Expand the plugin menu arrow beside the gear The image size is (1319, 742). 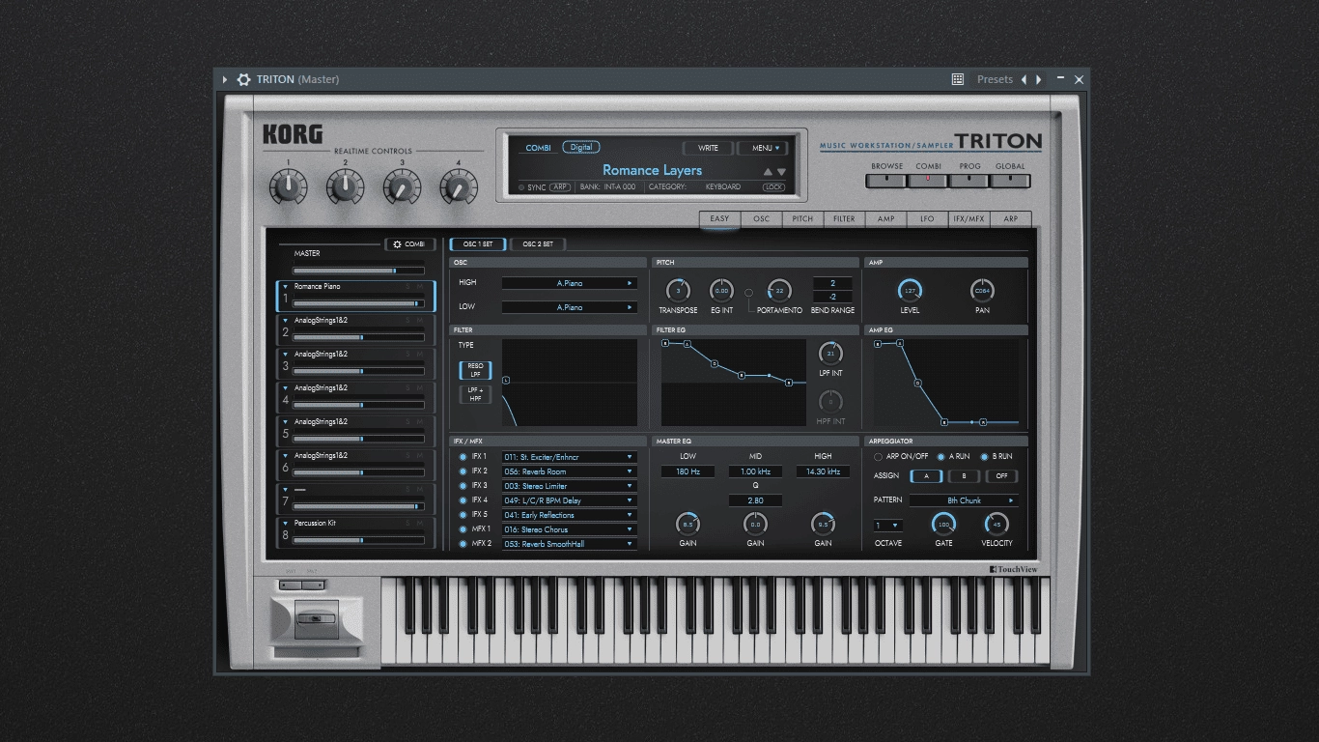click(x=225, y=79)
